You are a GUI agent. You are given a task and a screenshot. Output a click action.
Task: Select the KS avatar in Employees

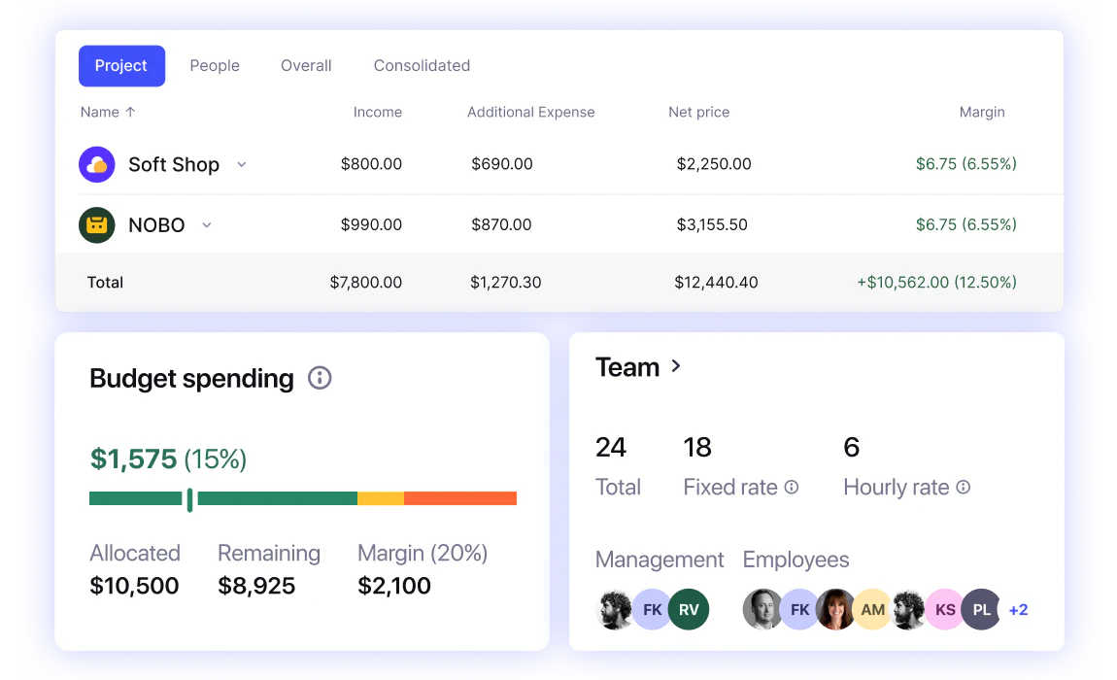coord(945,609)
